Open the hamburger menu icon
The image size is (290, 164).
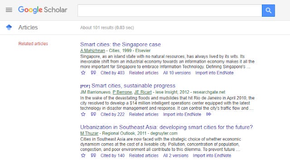click(x=9, y=10)
